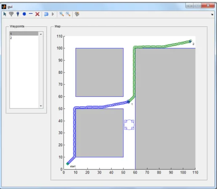The width and height of the screenshot is (217, 189).
Task: Click the red X delete icon
Action: [37, 14]
